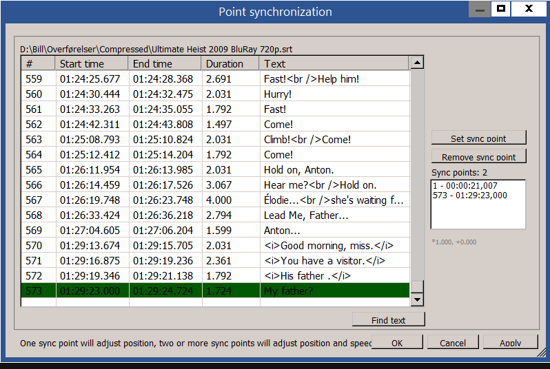Screen dimensions: 550x369
Task: Close the Point synchronization window
Action: [x=529, y=9]
